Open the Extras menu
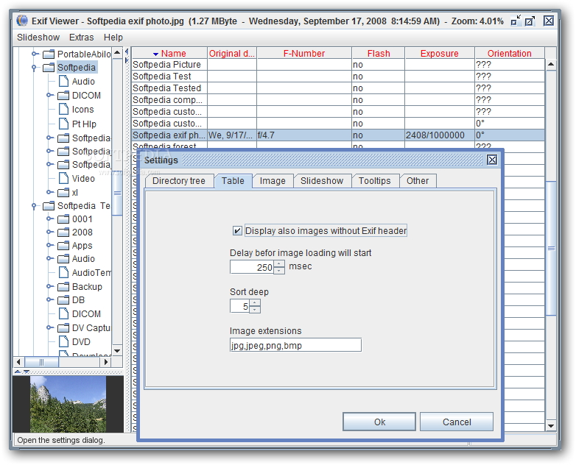 point(82,38)
